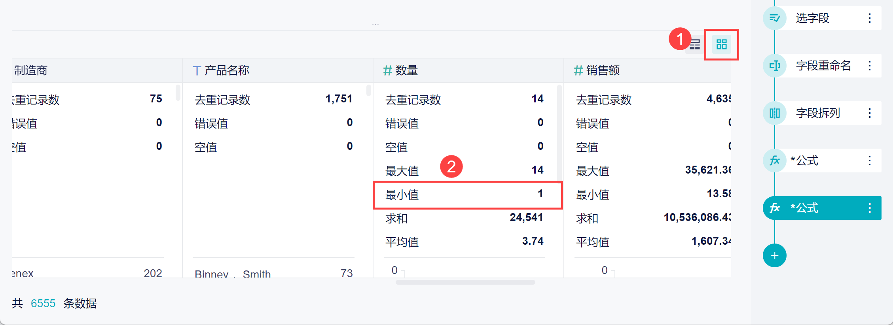Screen dimensions: 893x325
Task: Click the fx icon of the unhighlighted 公式 step
Action: pos(774,161)
